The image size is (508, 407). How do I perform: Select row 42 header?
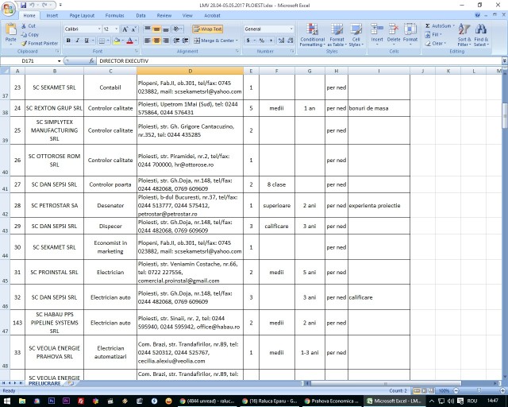tap(5, 205)
